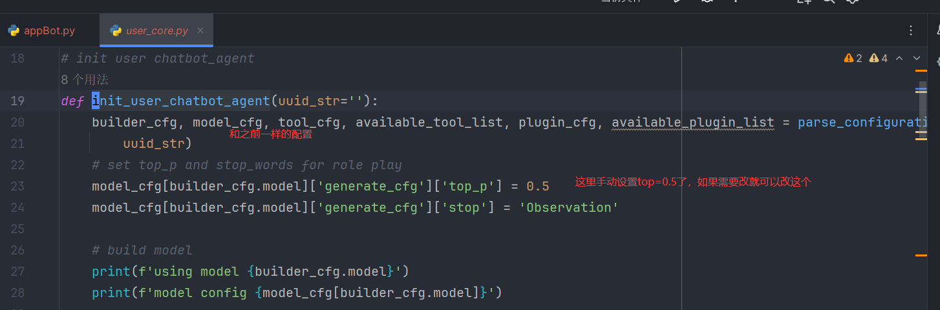Toggle breakpoint on line number 19 gutter
Viewport: 940px width, 310px height.
click(x=18, y=101)
